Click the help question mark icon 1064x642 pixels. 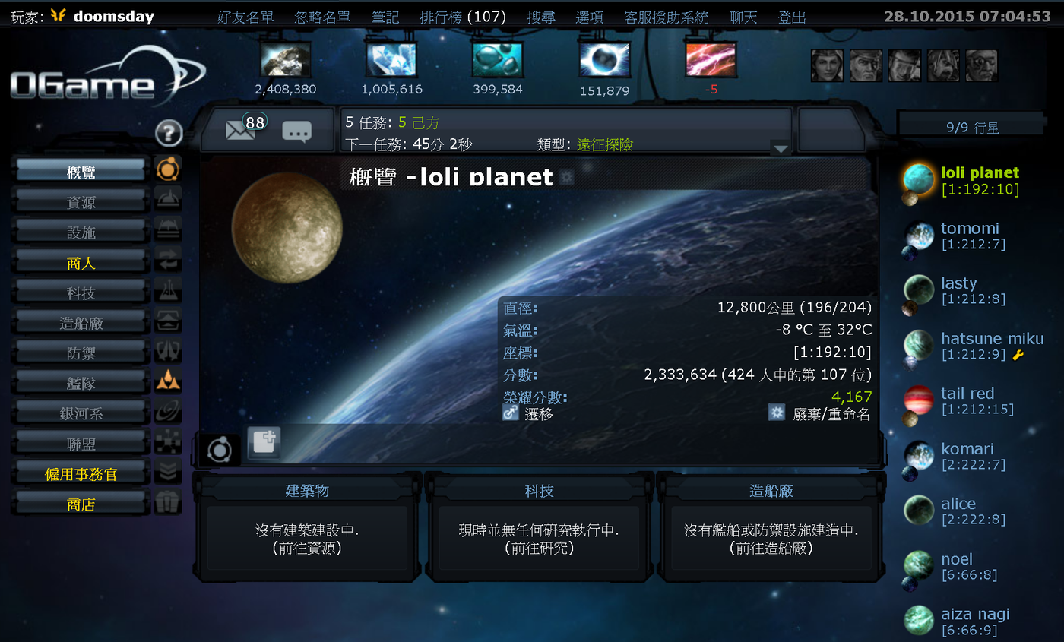click(x=169, y=134)
